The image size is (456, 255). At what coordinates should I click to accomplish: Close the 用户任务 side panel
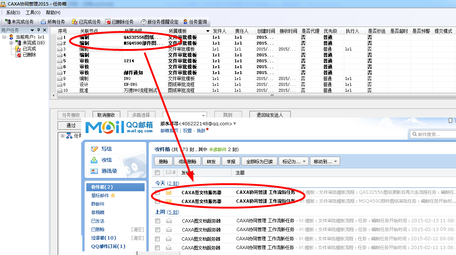(x=45, y=30)
